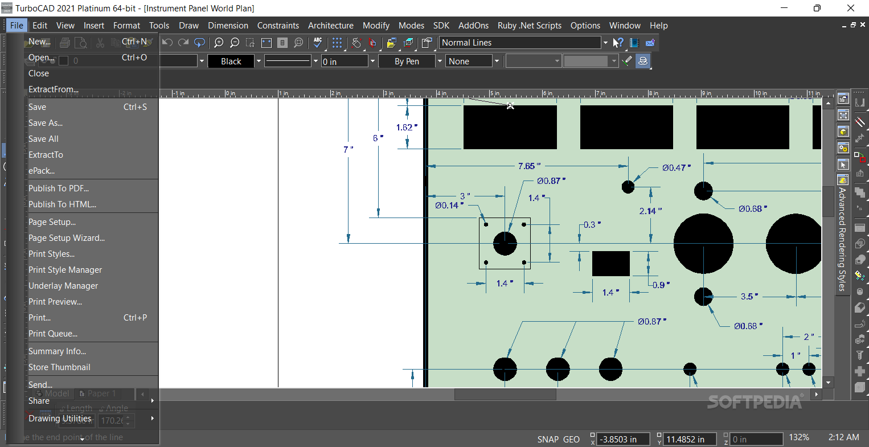Screen dimensions: 869x447
Task: Click the vertical scrollbar down arrow
Action: 829,383
